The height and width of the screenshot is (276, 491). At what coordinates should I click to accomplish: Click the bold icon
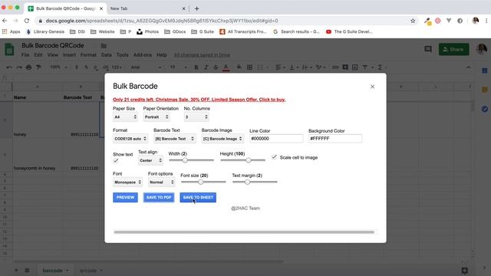click(196, 67)
